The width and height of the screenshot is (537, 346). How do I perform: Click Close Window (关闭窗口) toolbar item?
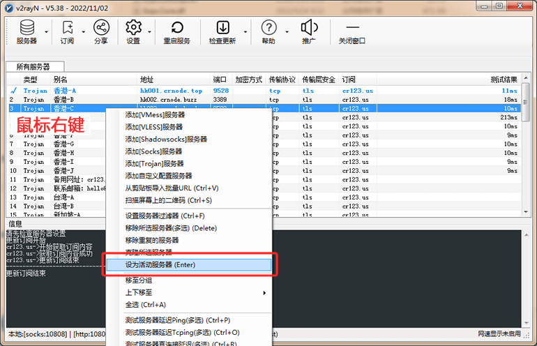pos(352,32)
